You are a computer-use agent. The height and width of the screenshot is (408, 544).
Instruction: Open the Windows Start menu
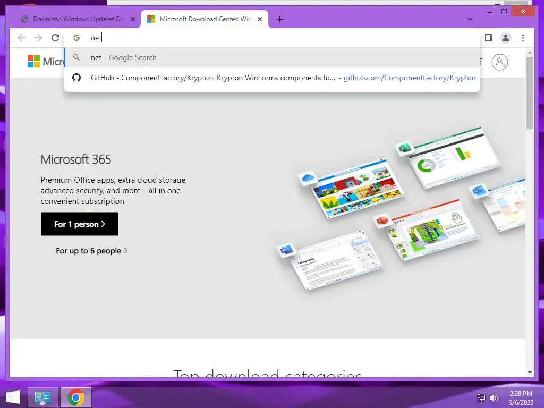tap(13, 397)
